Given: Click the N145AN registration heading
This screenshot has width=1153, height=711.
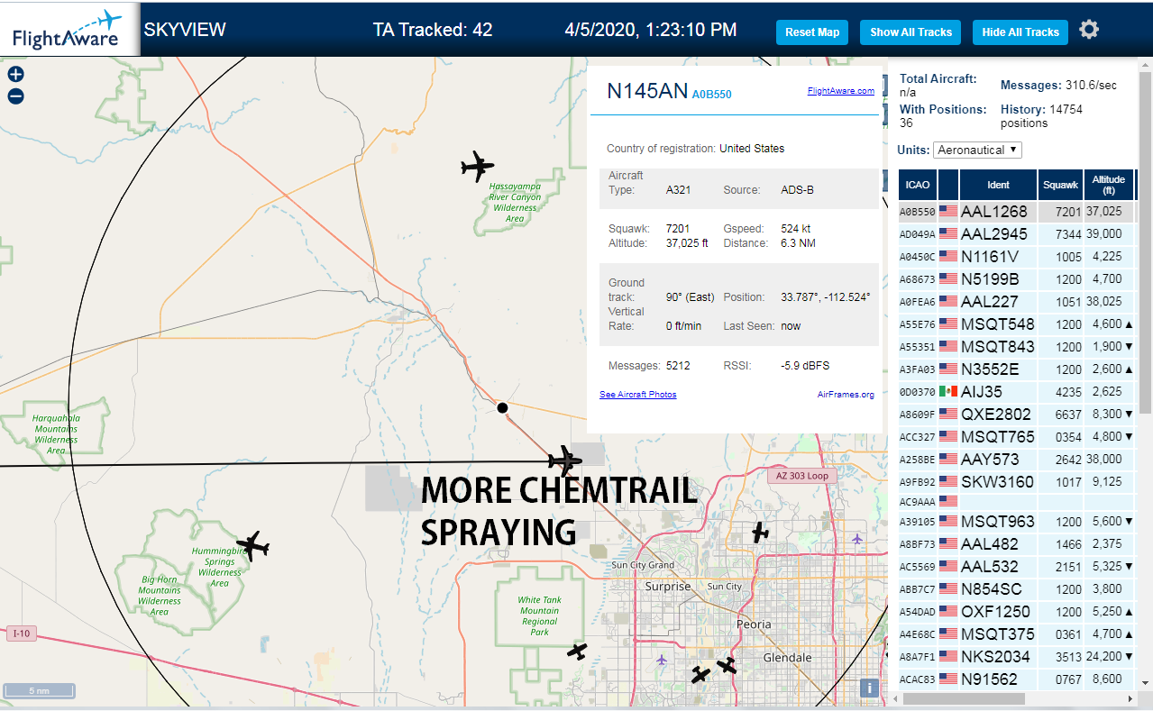Looking at the screenshot, I should 647,91.
